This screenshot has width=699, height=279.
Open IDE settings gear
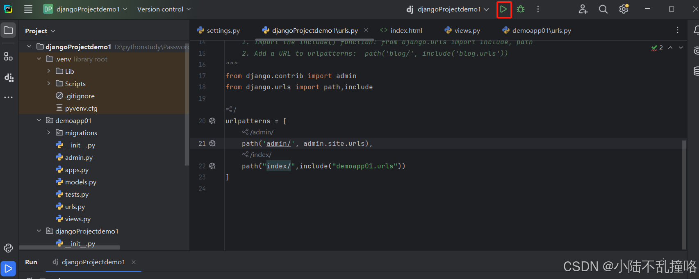[624, 9]
